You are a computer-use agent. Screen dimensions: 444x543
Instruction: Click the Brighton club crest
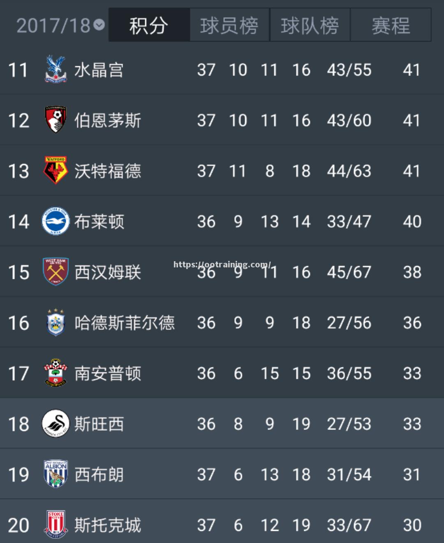[55, 221]
